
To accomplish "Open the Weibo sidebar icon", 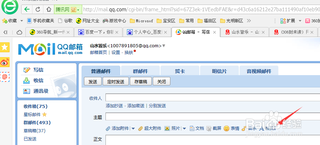I will tap(5, 62).
